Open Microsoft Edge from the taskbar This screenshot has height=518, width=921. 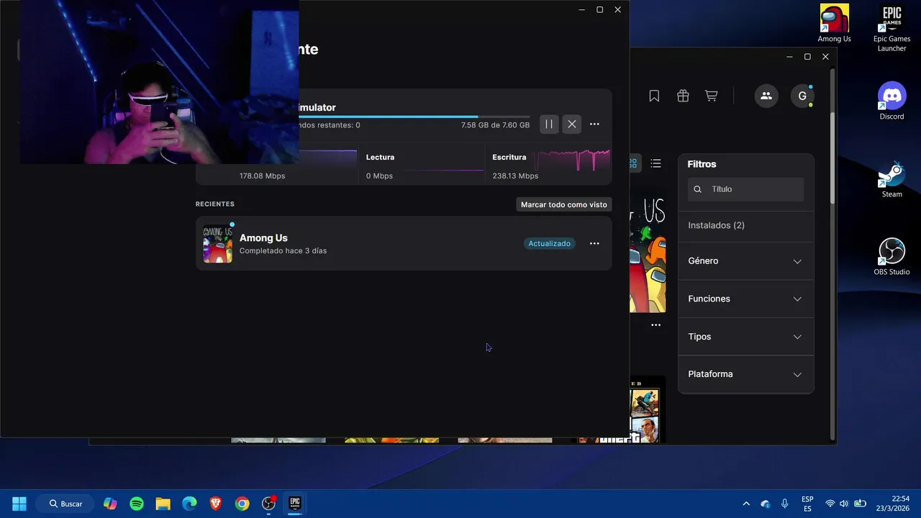click(189, 504)
